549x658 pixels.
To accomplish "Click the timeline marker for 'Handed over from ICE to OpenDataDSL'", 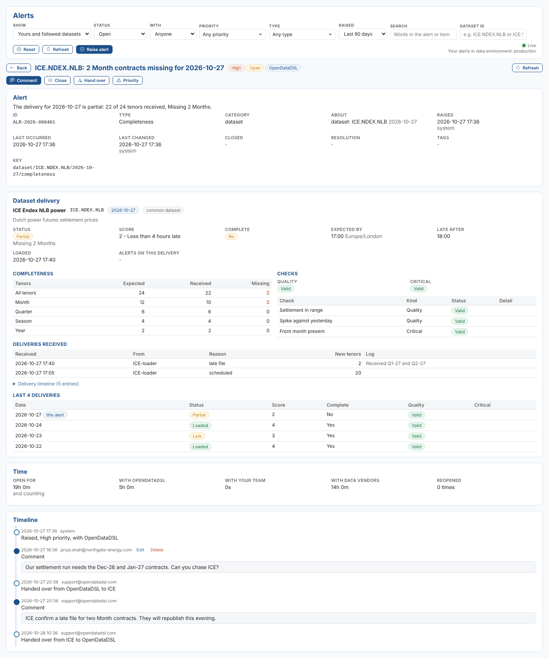I will pyautogui.click(x=16, y=634).
